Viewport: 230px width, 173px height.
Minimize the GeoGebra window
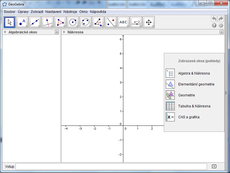[203, 3]
